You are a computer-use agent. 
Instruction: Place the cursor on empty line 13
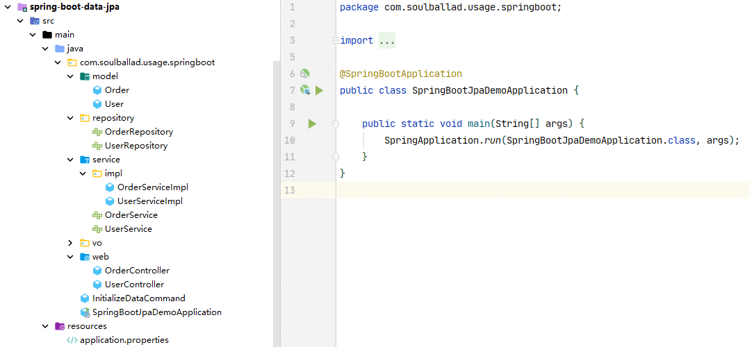point(486,190)
